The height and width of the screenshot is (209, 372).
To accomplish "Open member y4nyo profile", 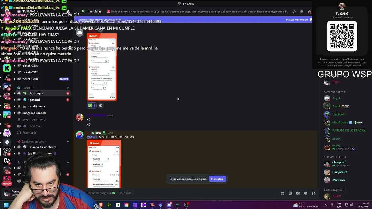I will tap(346, 147).
